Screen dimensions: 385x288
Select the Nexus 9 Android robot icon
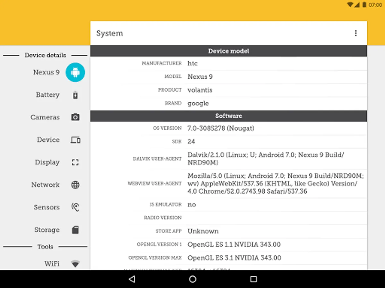click(x=75, y=72)
